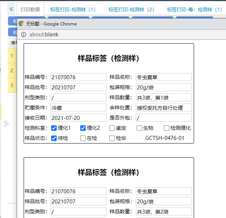226x218 pixels.
Task: Mark the 检毕 status checkbox
Action: pyautogui.click(x=112, y=138)
